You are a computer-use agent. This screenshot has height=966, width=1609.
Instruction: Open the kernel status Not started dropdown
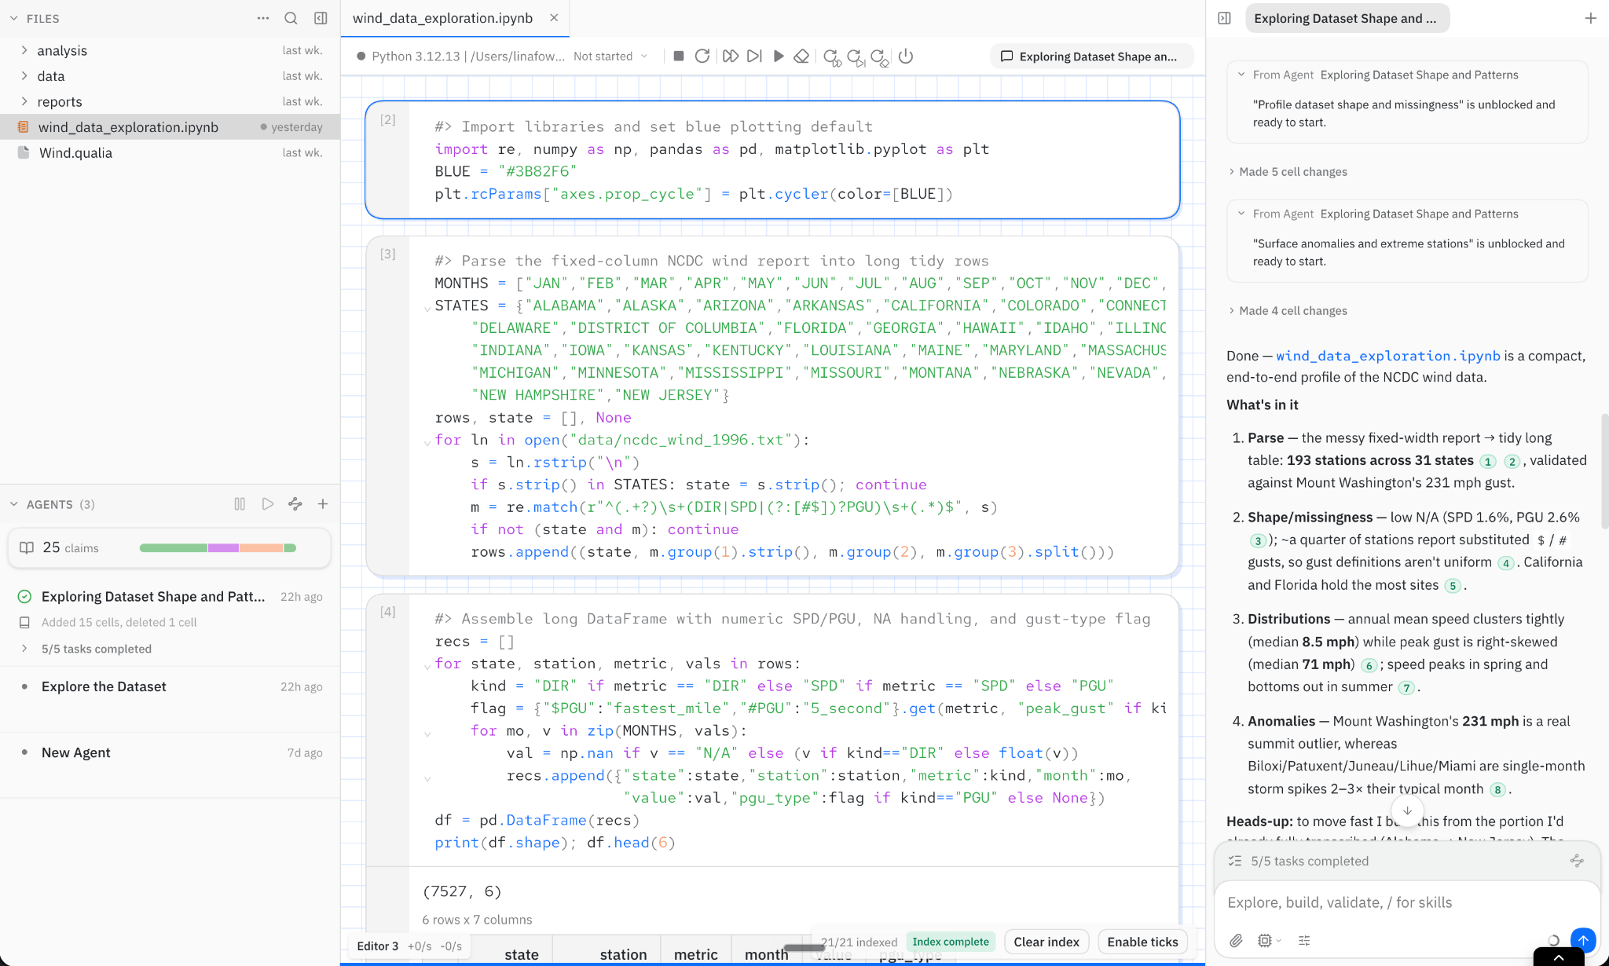610,56
